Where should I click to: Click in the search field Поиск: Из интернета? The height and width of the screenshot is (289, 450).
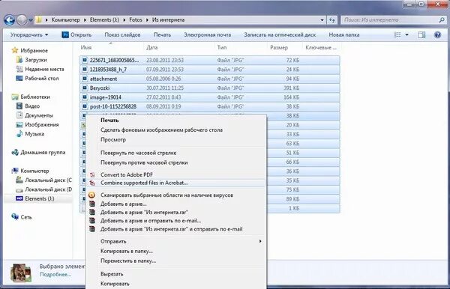[x=390, y=19]
